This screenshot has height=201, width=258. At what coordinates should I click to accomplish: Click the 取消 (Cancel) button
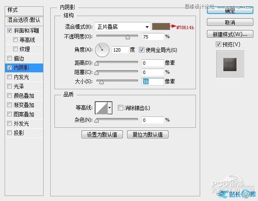[x=230, y=22]
